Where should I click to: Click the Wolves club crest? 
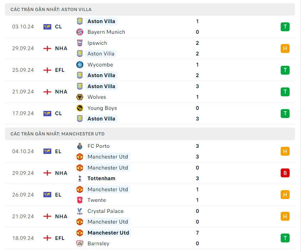pyautogui.click(x=80, y=97)
